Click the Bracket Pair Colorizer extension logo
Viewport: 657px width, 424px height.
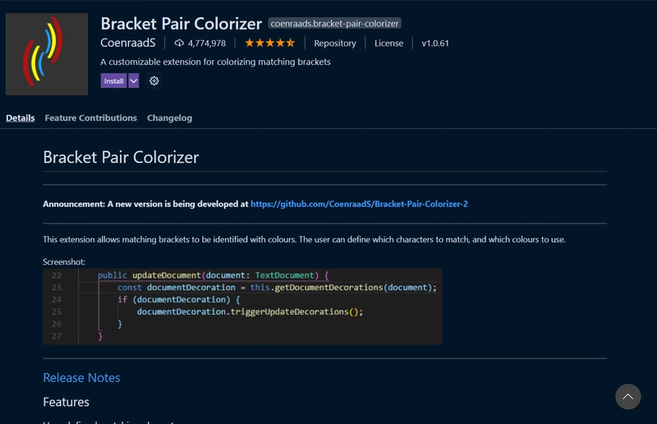point(47,54)
